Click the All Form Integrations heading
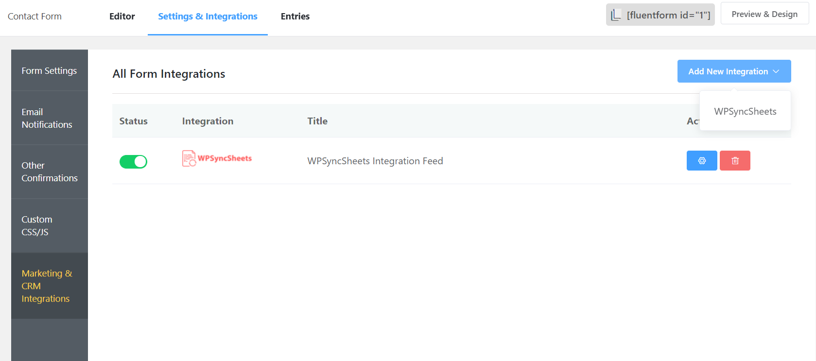Viewport: 816px width, 361px height. (x=169, y=74)
